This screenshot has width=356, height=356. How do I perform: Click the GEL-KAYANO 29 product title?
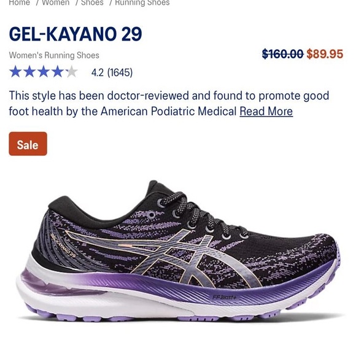pyautogui.click(x=75, y=34)
